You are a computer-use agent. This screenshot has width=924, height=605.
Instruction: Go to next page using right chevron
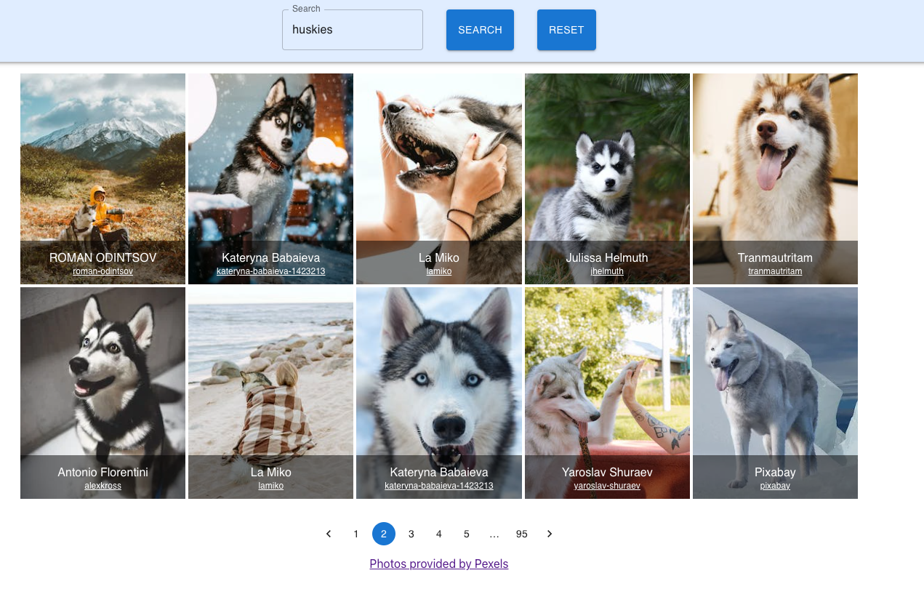550,534
